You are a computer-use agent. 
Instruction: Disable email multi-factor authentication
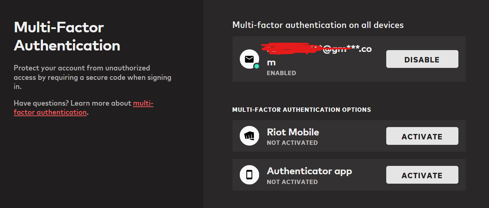(x=422, y=59)
